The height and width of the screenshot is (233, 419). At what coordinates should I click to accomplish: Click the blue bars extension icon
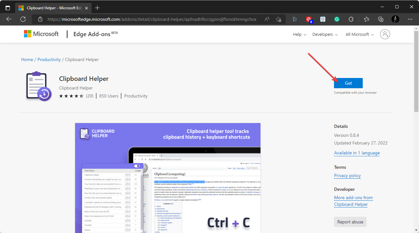click(295, 19)
